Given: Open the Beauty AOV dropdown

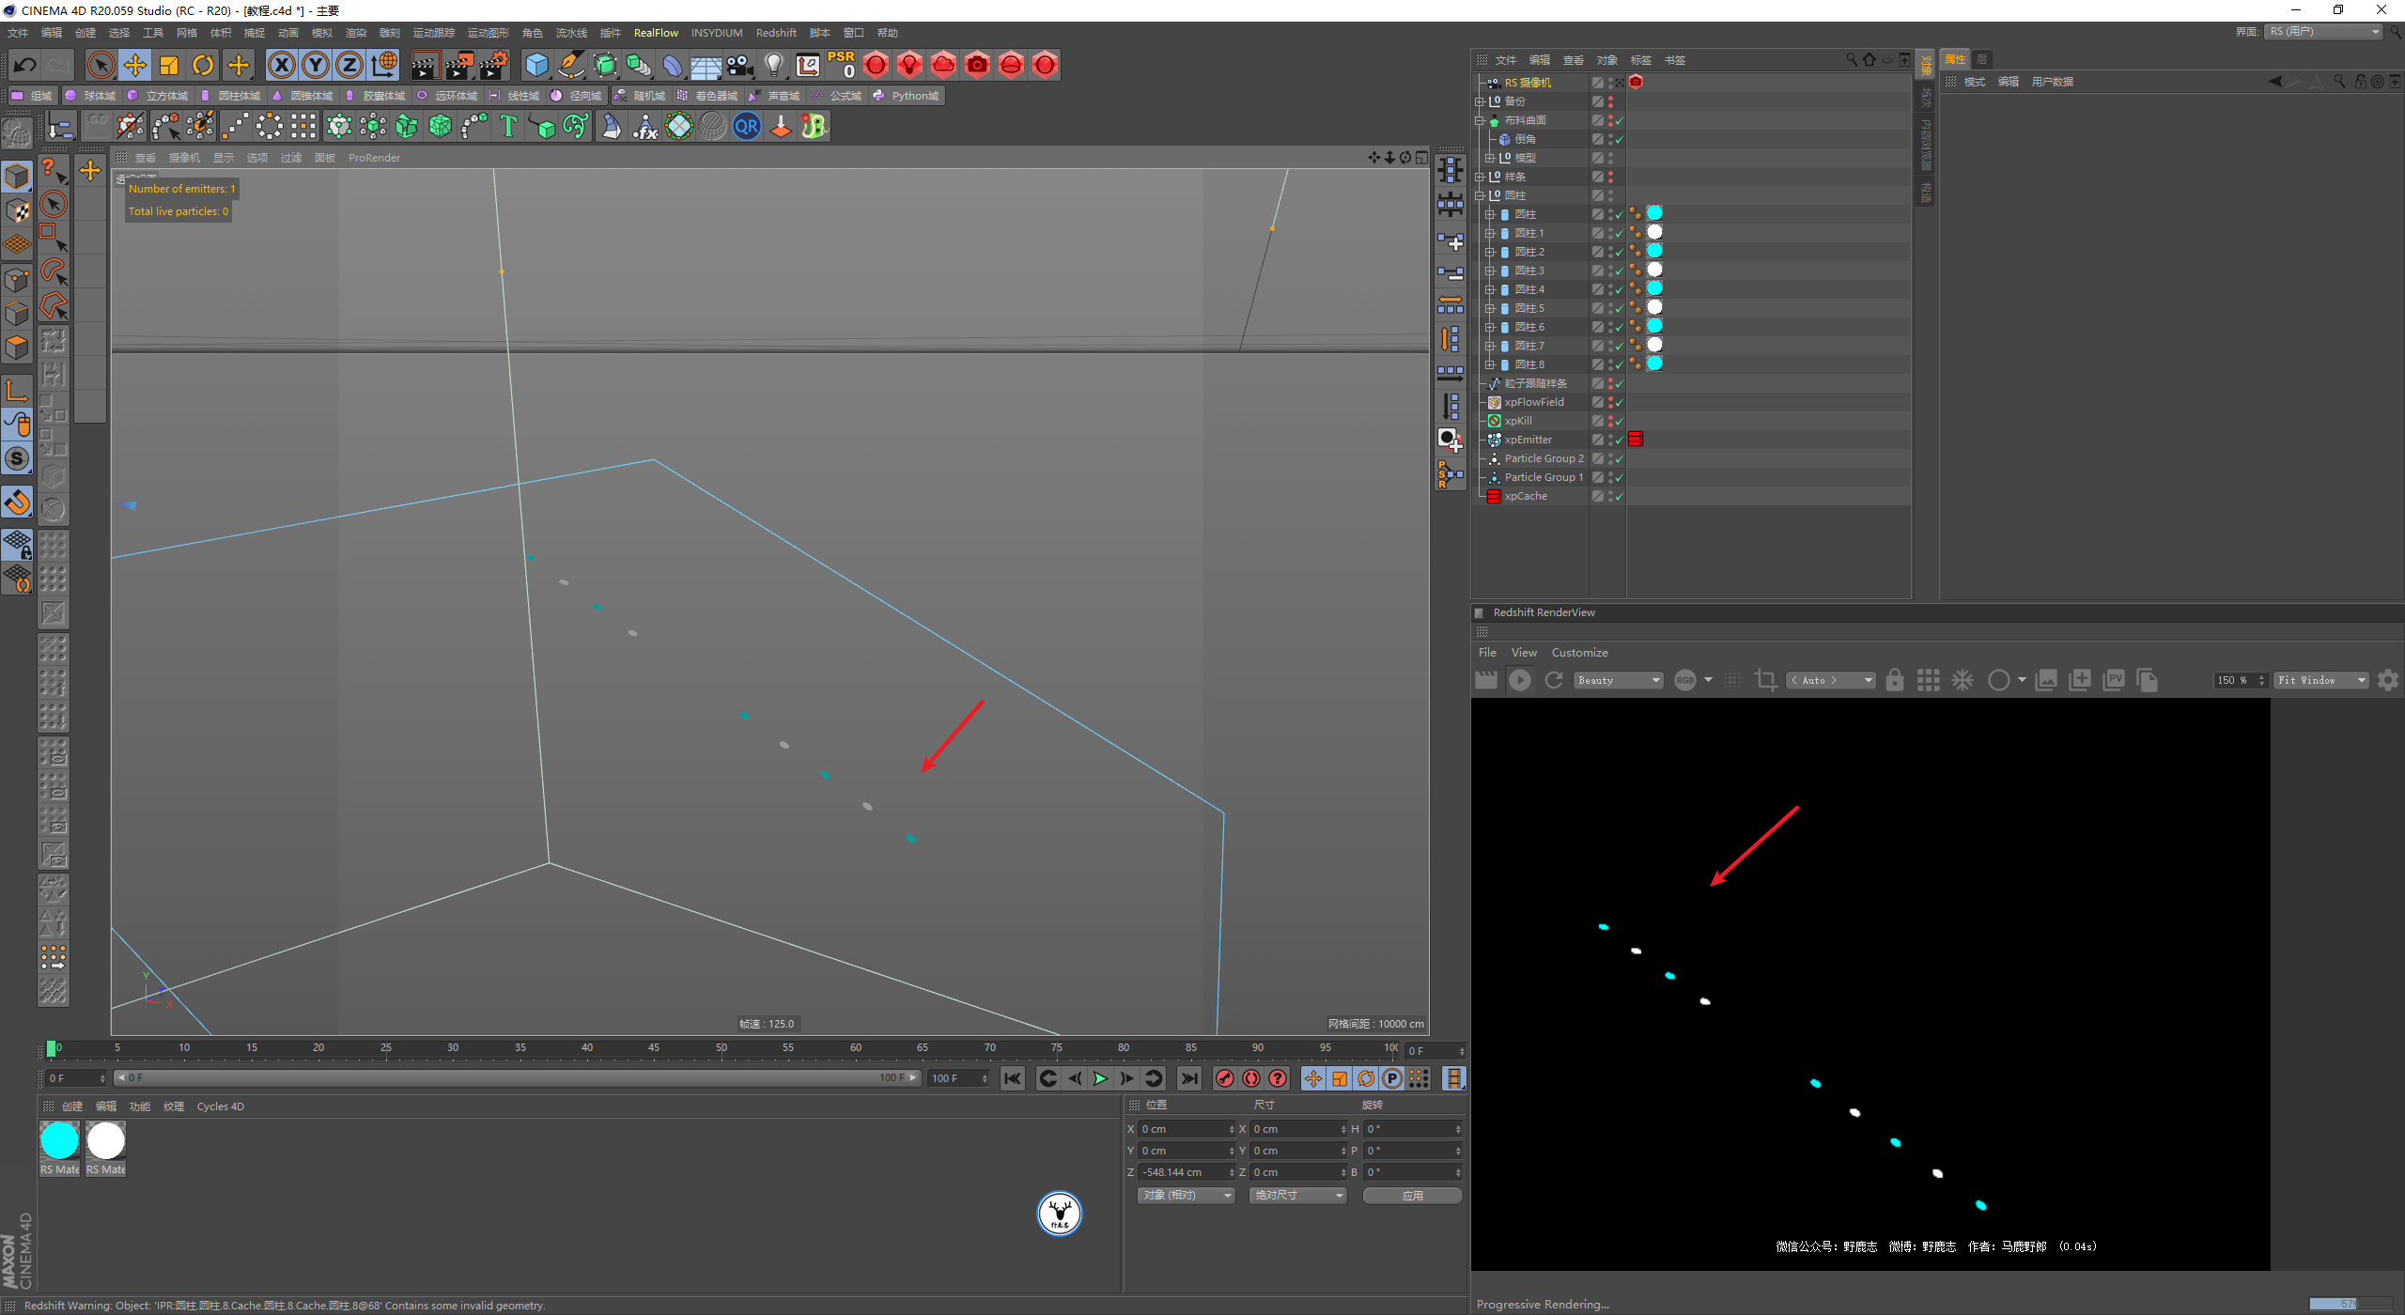Looking at the screenshot, I should point(1620,680).
